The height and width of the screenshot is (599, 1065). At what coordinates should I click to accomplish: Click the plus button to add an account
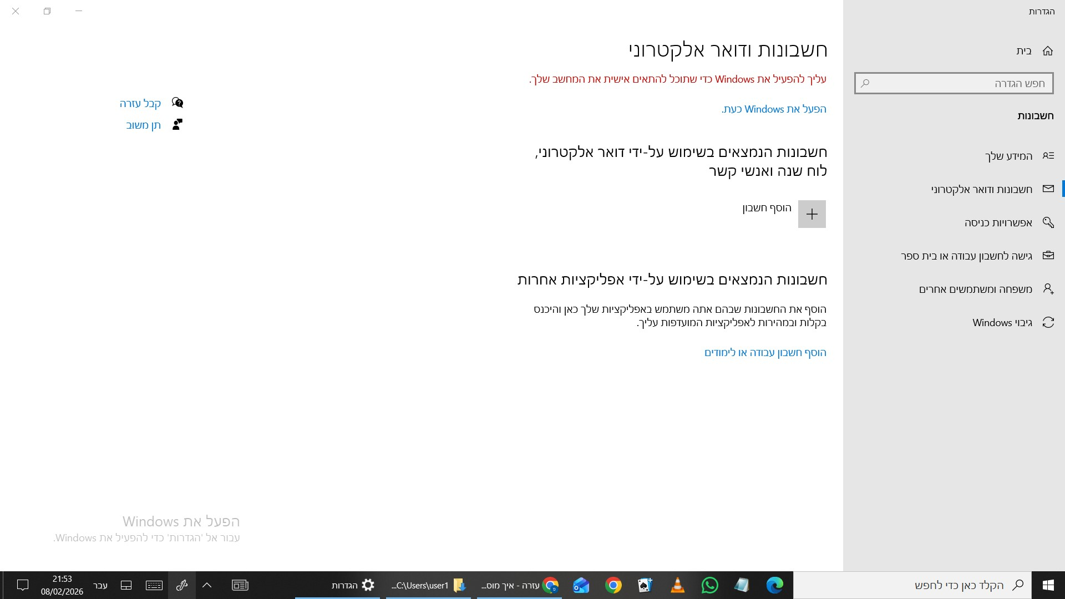[812, 214]
